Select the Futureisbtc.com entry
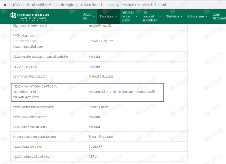 pos(25,41)
